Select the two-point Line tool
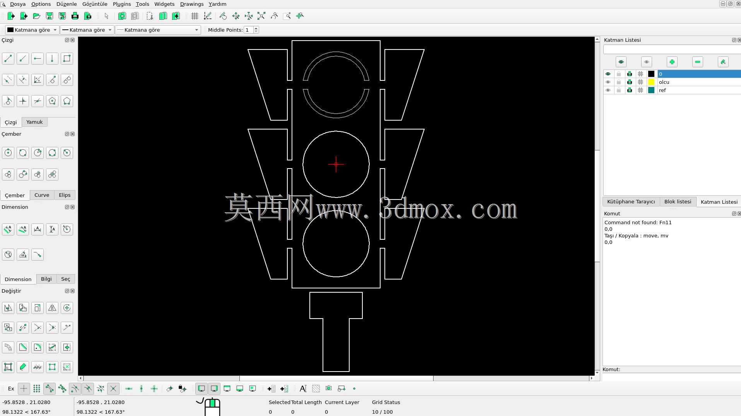 [8, 59]
